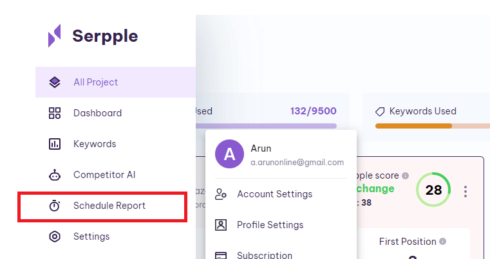The height and width of the screenshot is (259, 490).
Task: Click the Keywords Used tag icon
Action: pos(380,112)
